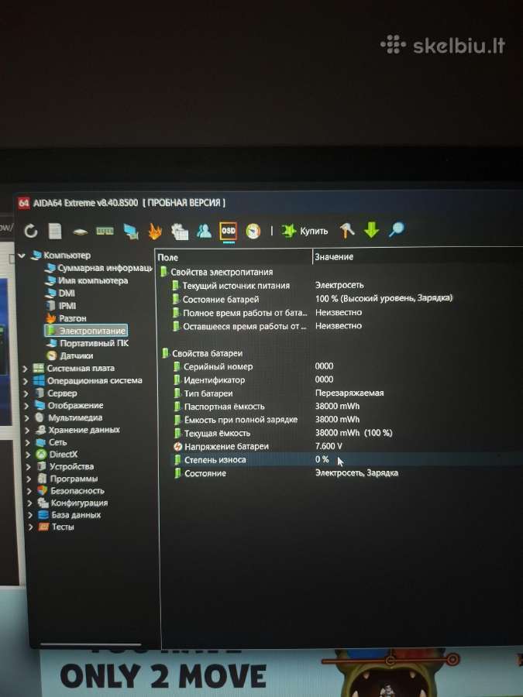Click the Refresh toolbar icon
Image resolution: width=523 pixels, height=697 pixels.
tap(30, 231)
